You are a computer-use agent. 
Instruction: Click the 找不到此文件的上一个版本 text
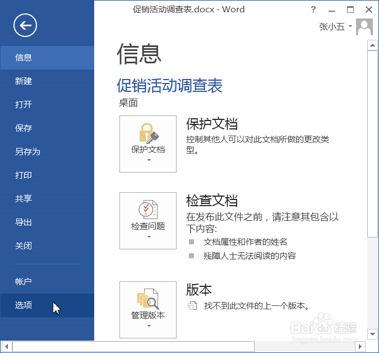[x=256, y=306]
